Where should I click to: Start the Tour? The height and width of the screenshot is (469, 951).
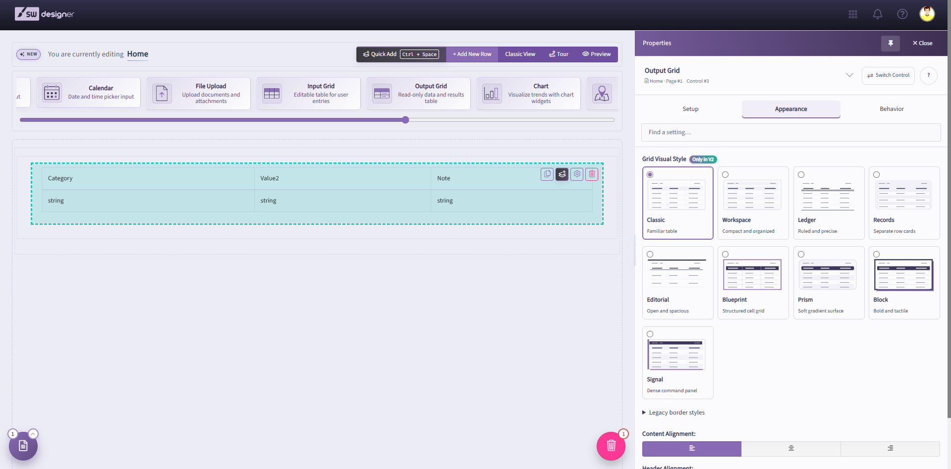tap(559, 54)
